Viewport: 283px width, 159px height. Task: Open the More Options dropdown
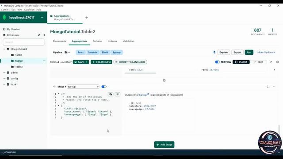pos(266,52)
